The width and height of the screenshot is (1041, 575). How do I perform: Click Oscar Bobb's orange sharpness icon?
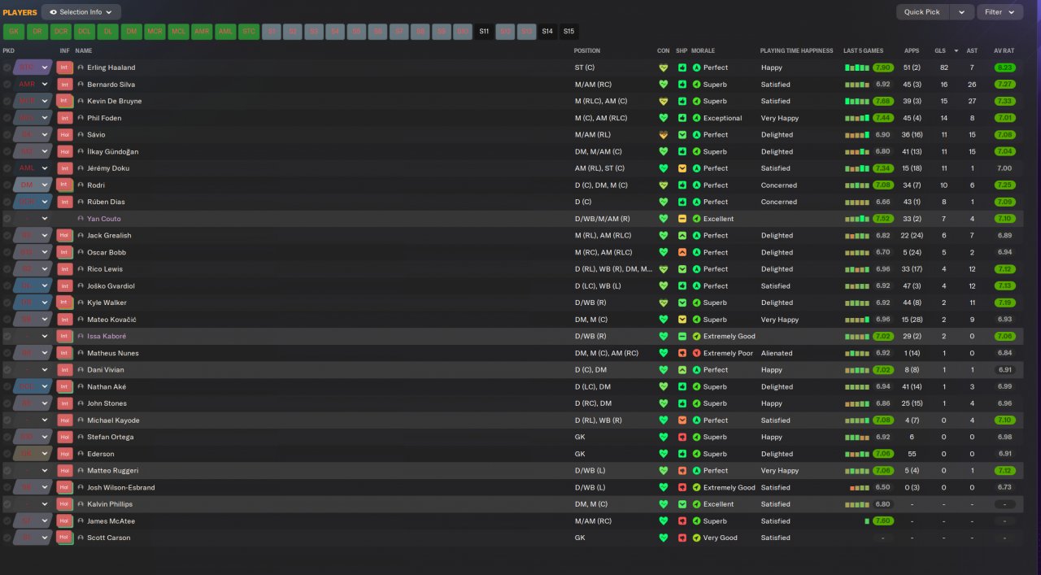point(682,252)
